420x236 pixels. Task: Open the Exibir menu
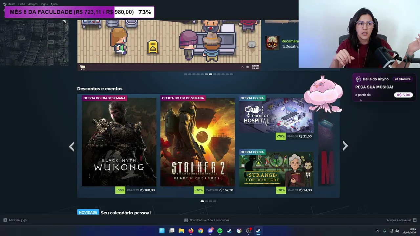[x=22, y=4]
